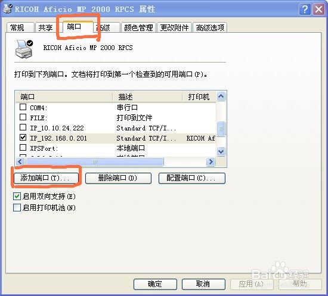Image resolution: width=328 pixels, height=296 pixels.
Task: Select IP_192.168.0.201 port name
Action: pos(58,138)
